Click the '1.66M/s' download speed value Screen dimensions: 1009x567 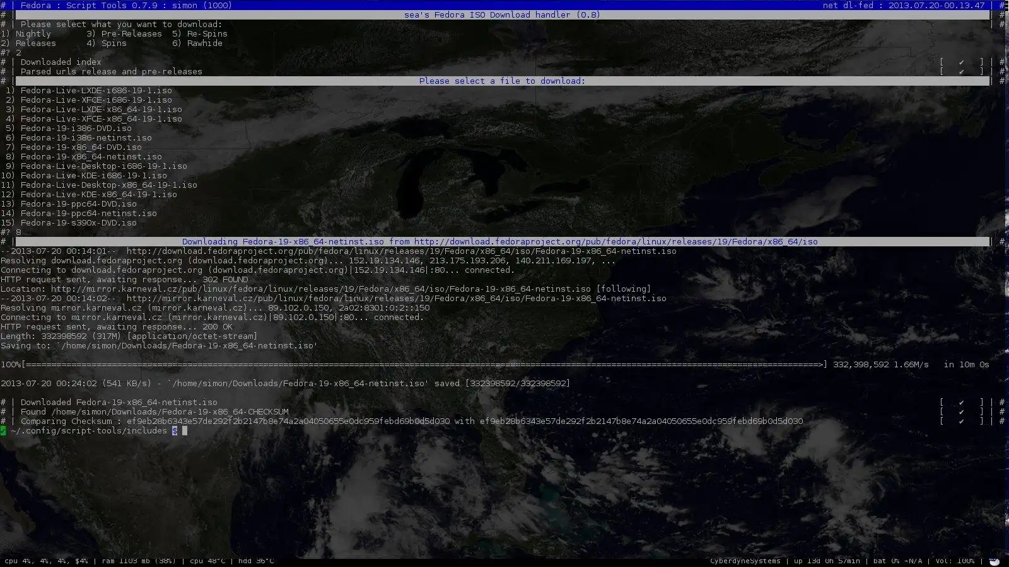click(x=911, y=365)
